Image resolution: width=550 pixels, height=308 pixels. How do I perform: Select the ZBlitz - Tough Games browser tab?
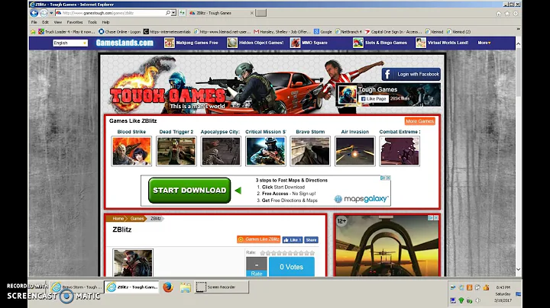point(221,13)
